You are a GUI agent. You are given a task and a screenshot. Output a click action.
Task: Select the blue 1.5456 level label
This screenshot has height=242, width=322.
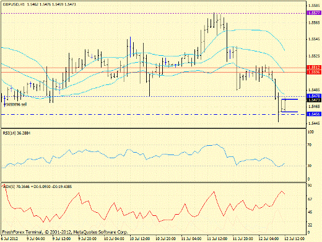pyautogui.click(x=314, y=114)
